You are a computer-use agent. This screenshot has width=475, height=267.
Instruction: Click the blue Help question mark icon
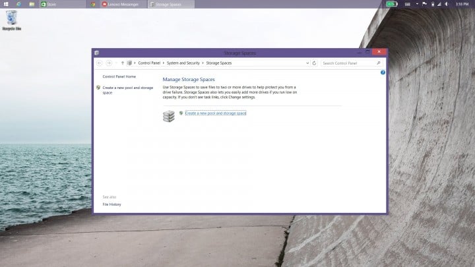[383, 72]
